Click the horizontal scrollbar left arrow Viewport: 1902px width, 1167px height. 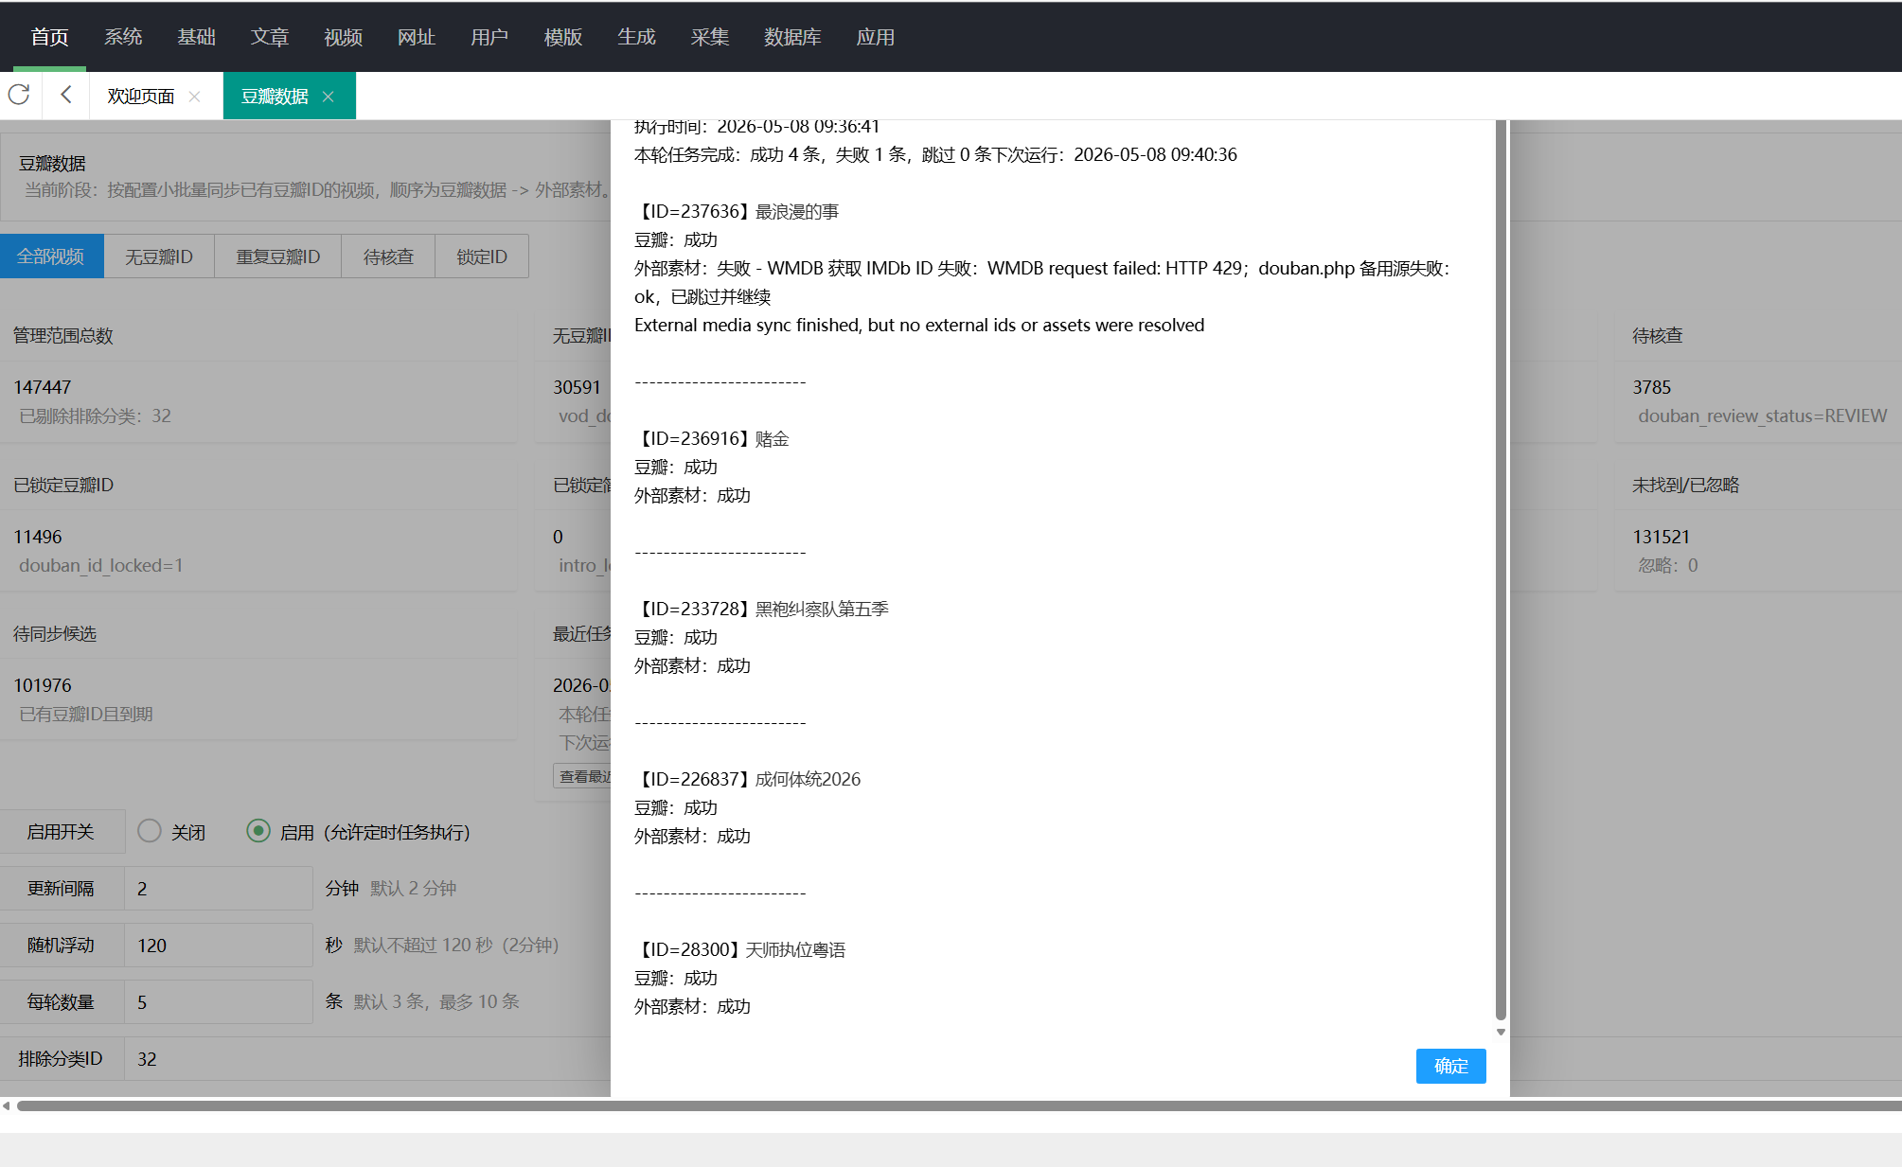(6, 1105)
